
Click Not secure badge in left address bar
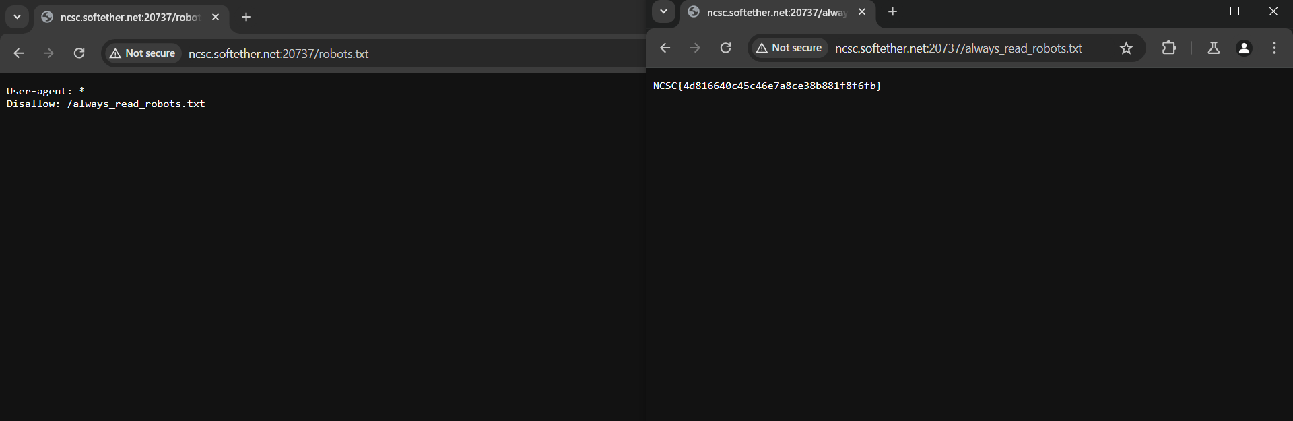(x=143, y=53)
